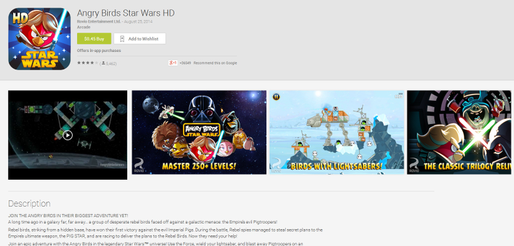Click the Description heading
Image resolution: width=514 pixels, height=246 pixels.
29,204
